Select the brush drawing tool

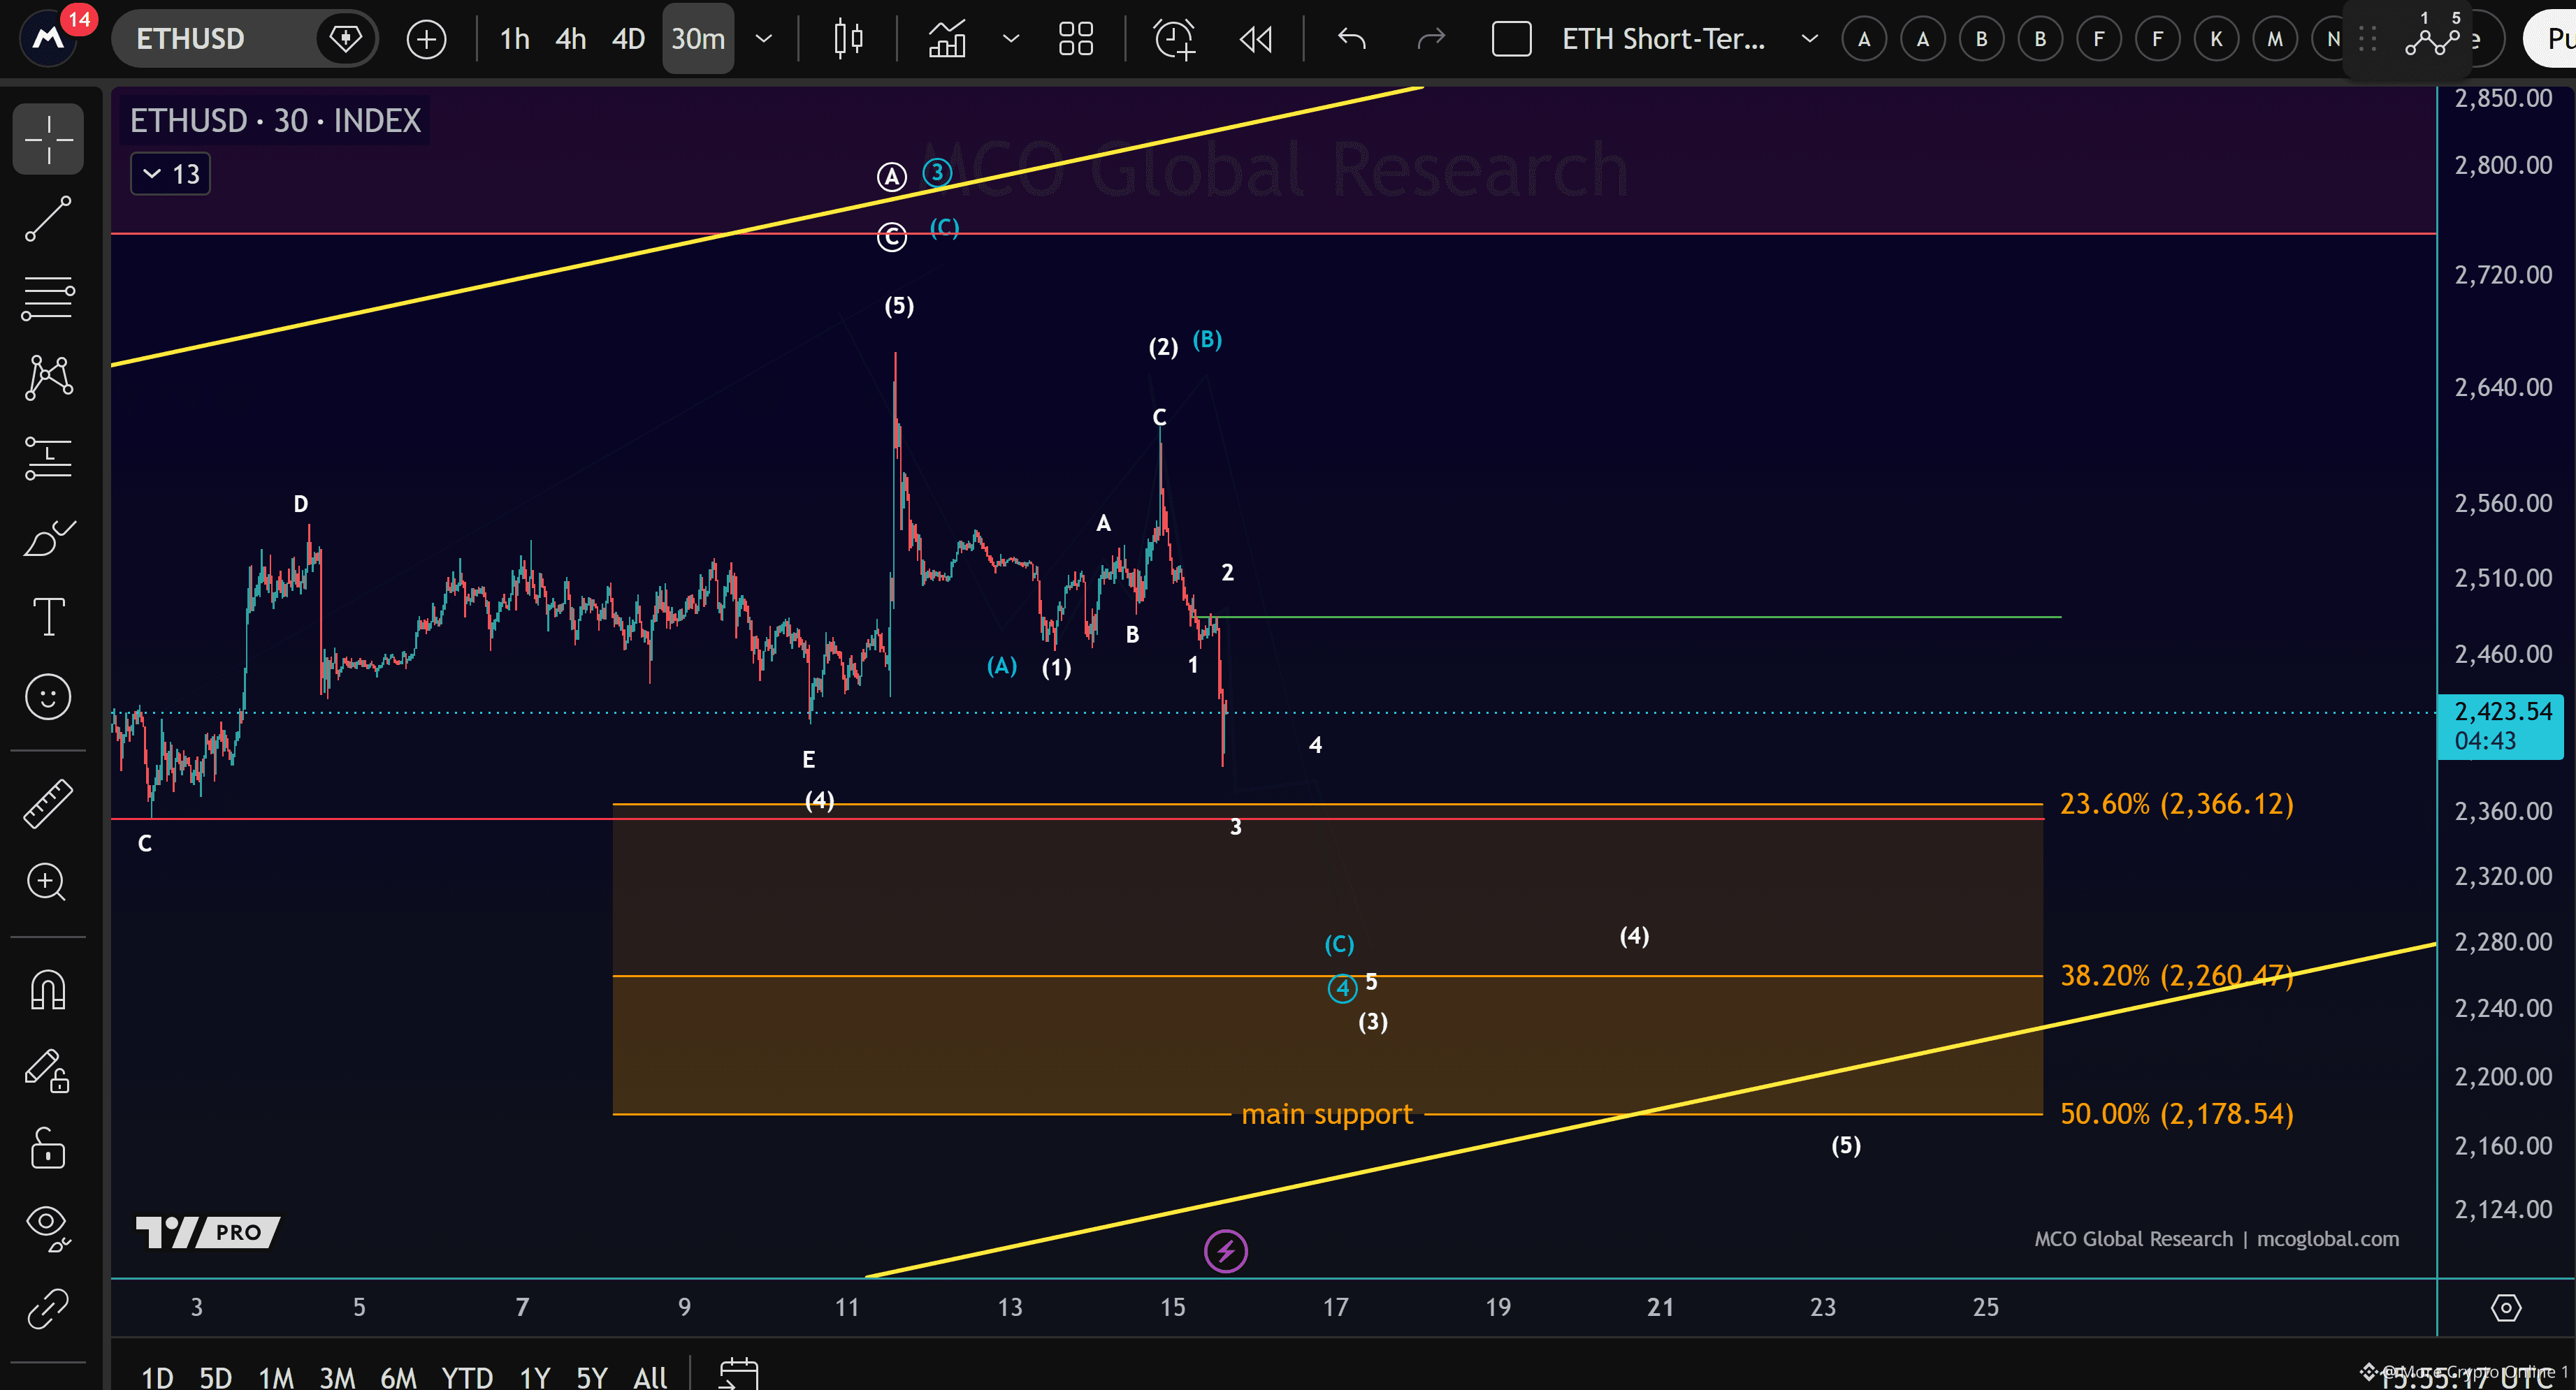coord(48,538)
